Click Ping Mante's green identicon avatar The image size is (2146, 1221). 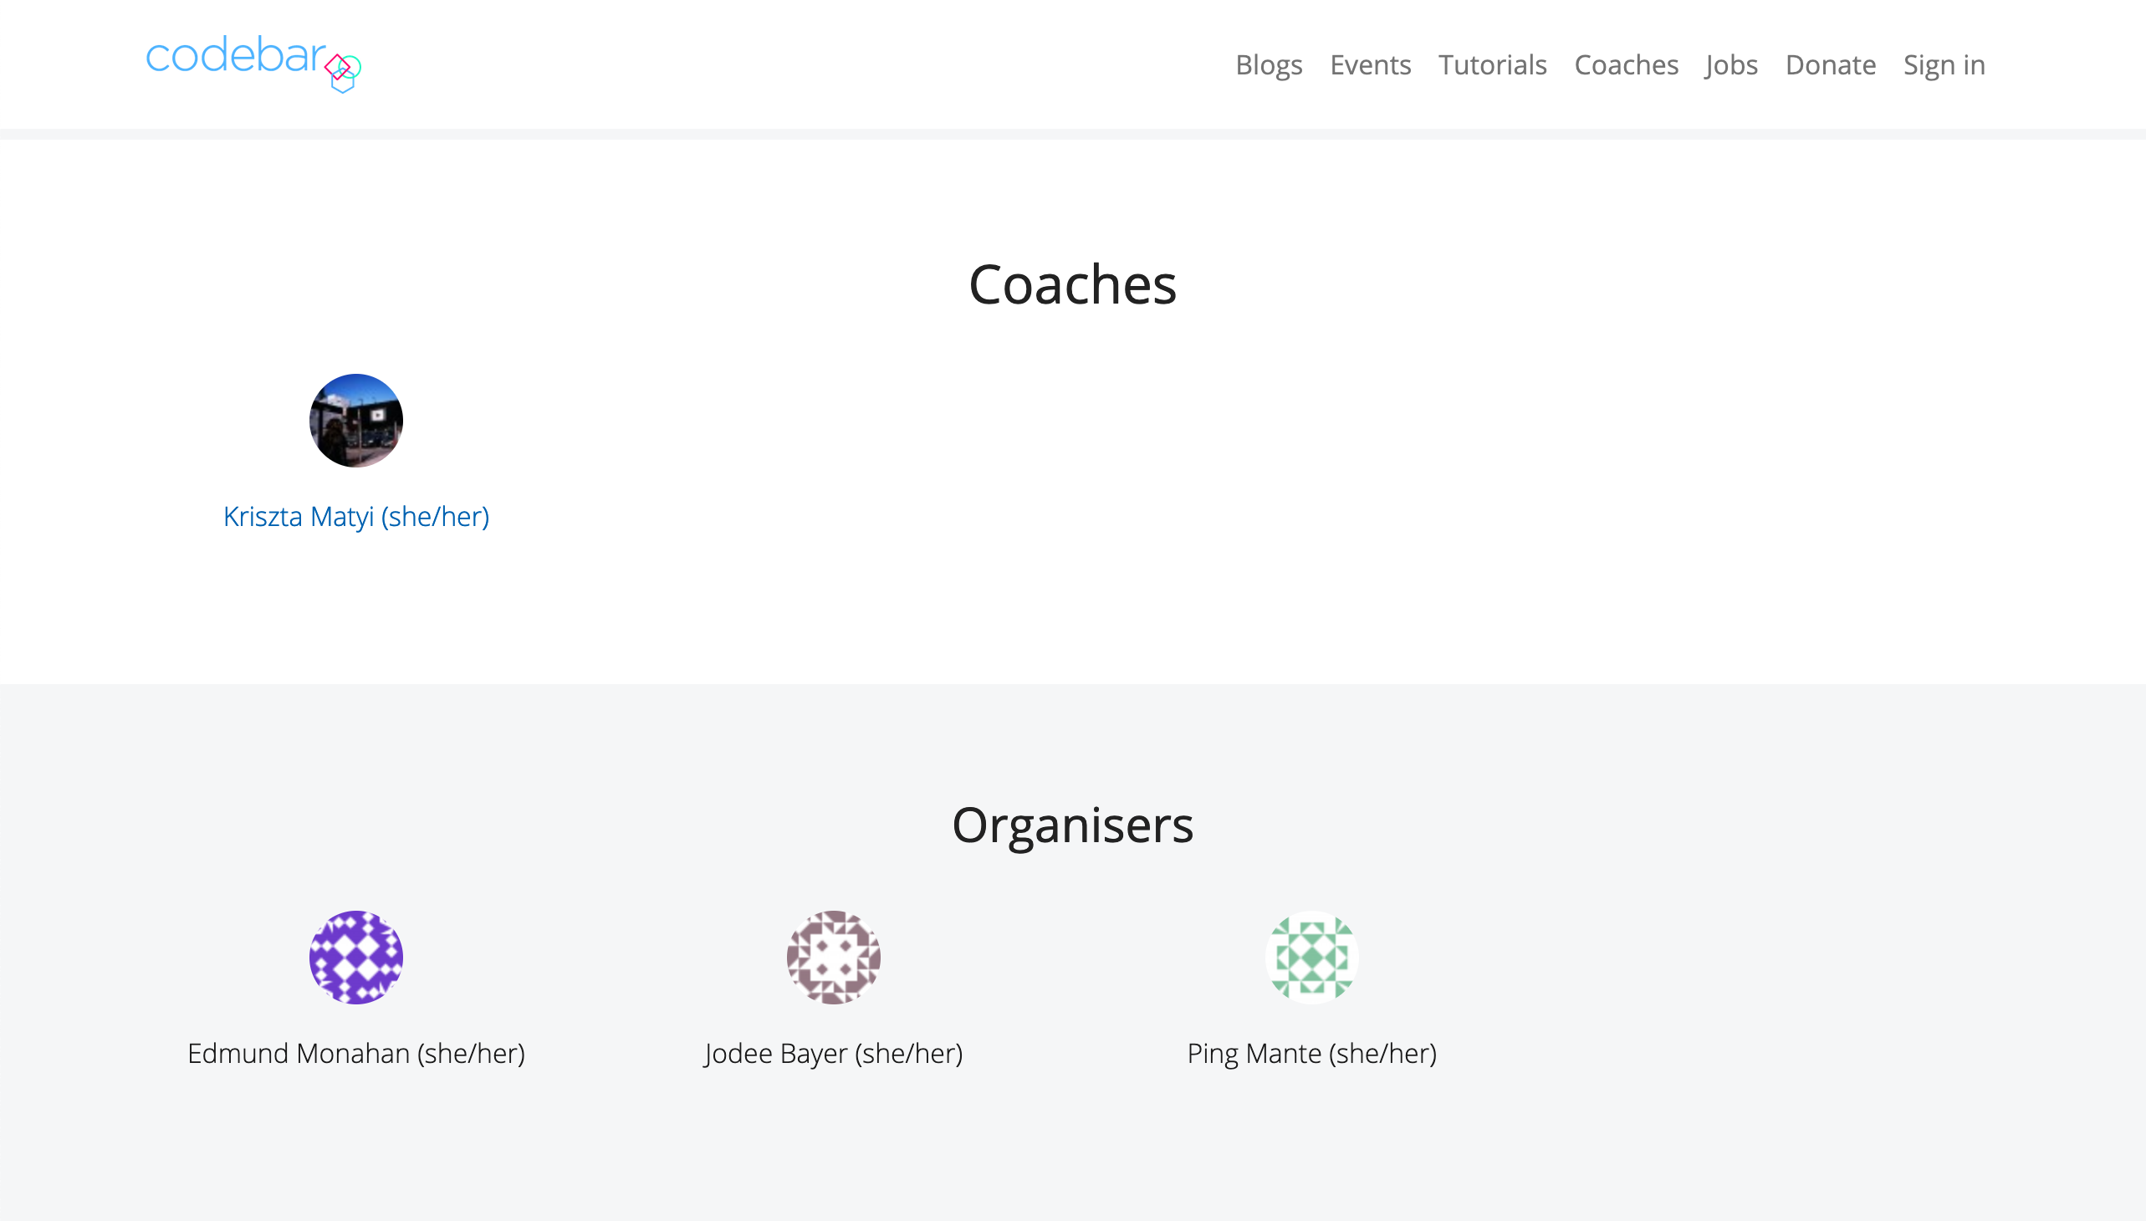coord(1311,957)
